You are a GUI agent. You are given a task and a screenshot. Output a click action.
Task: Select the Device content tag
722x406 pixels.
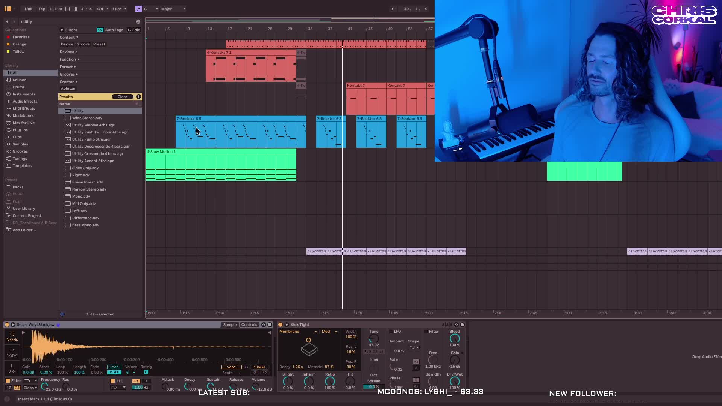tap(67, 44)
